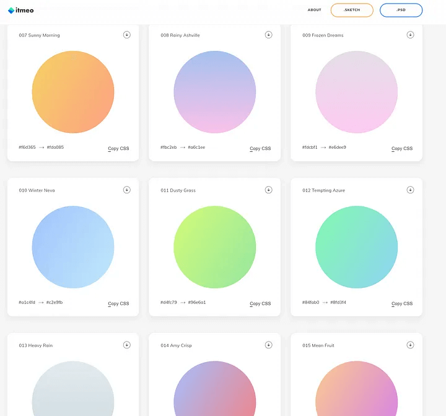Copy CSS for Tempting Azure gradient
Image resolution: width=446 pixels, height=416 pixels.
tap(402, 304)
